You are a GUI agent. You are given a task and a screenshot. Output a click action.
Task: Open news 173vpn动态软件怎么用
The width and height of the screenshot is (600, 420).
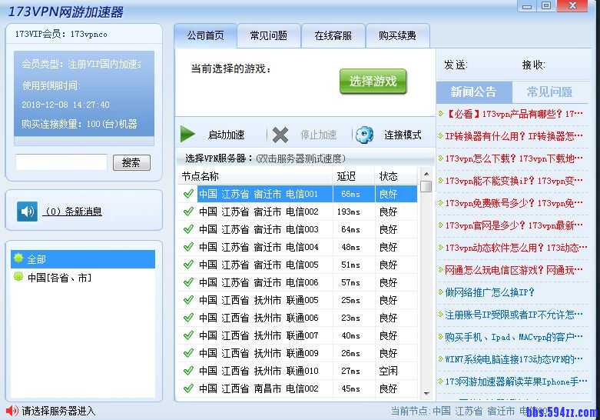tap(515, 248)
